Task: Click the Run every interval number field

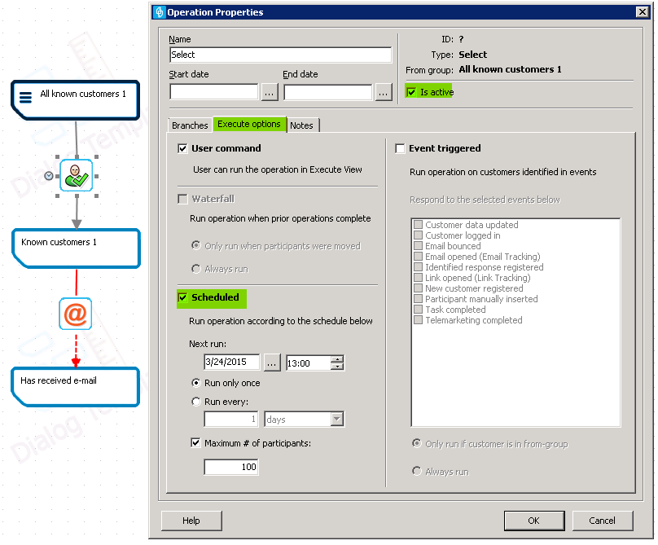Action: pyautogui.click(x=230, y=419)
